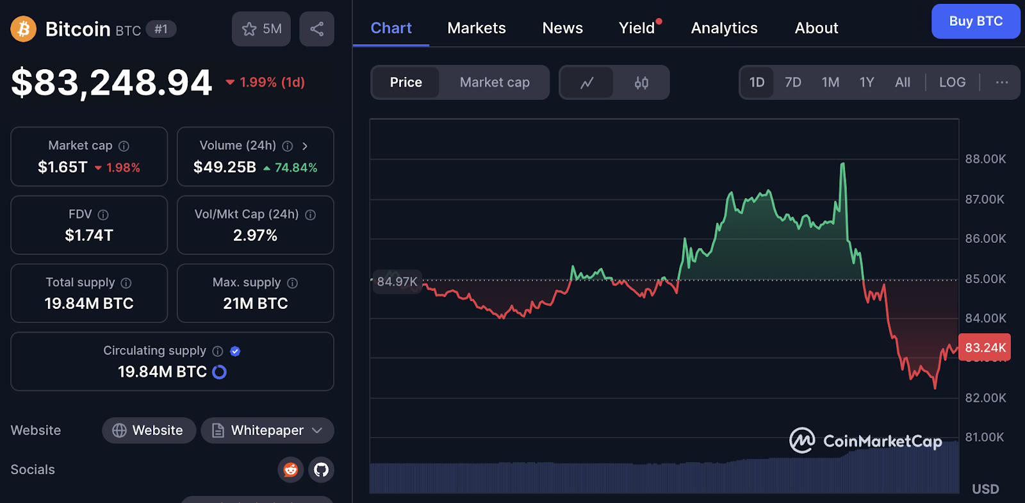This screenshot has width=1025, height=503.
Task: Select the line chart view icon
Action: tap(587, 83)
